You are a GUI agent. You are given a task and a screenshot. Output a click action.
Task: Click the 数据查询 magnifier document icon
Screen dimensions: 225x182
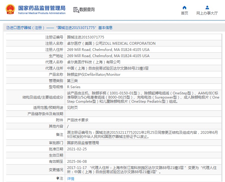pyautogui.click(x=76, y=10)
